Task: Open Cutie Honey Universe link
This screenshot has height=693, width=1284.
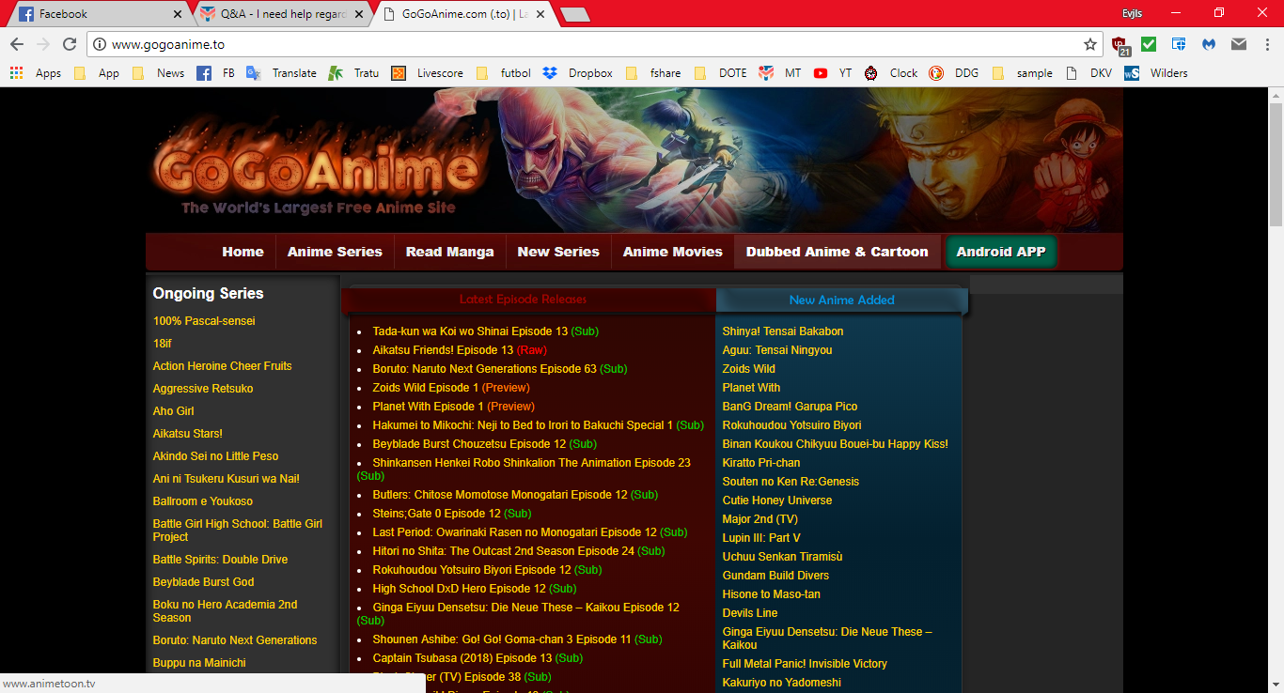Action: coord(777,500)
